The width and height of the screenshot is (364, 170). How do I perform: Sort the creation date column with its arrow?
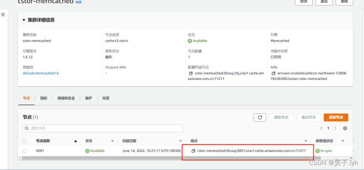pyautogui.click(x=181, y=141)
